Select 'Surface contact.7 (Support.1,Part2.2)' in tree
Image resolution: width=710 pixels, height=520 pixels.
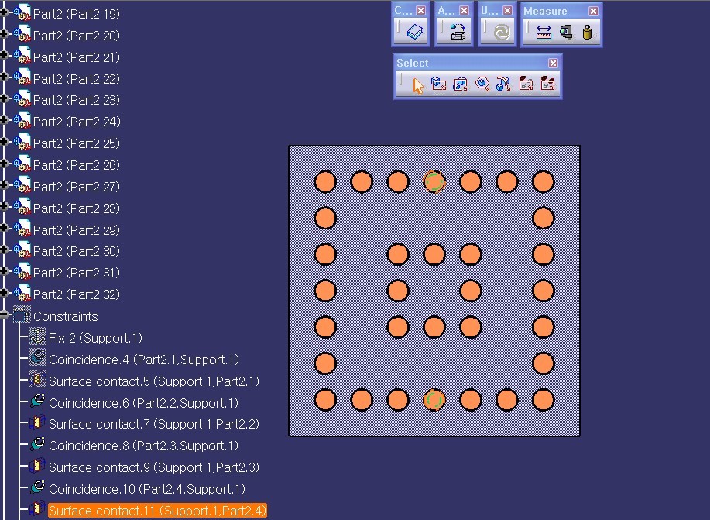point(154,424)
